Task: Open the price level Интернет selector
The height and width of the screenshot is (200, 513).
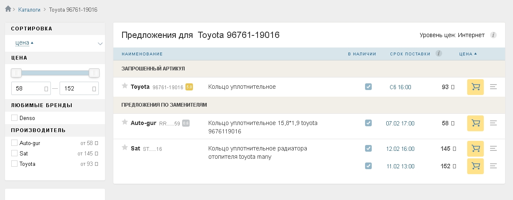Action: (x=471, y=35)
